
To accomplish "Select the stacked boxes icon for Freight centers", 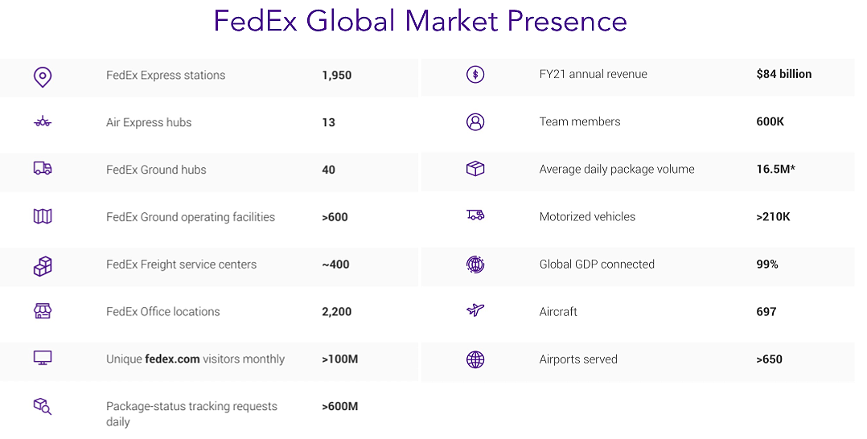I will point(43,266).
